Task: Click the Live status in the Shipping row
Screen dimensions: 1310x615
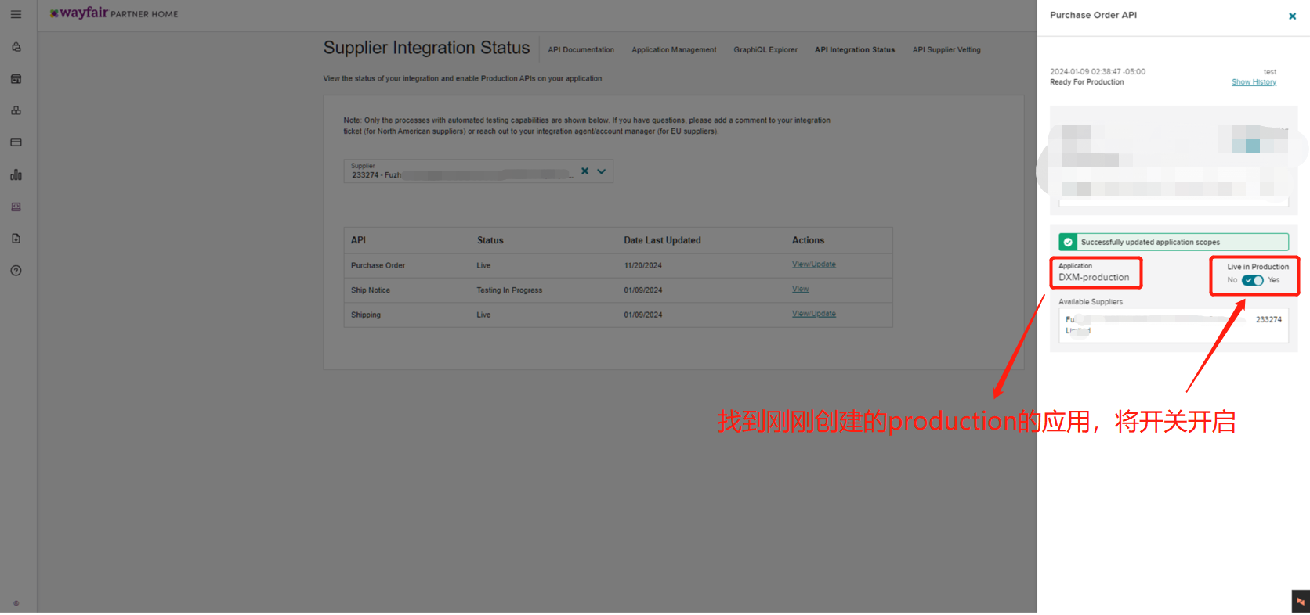Action: (x=483, y=315)
